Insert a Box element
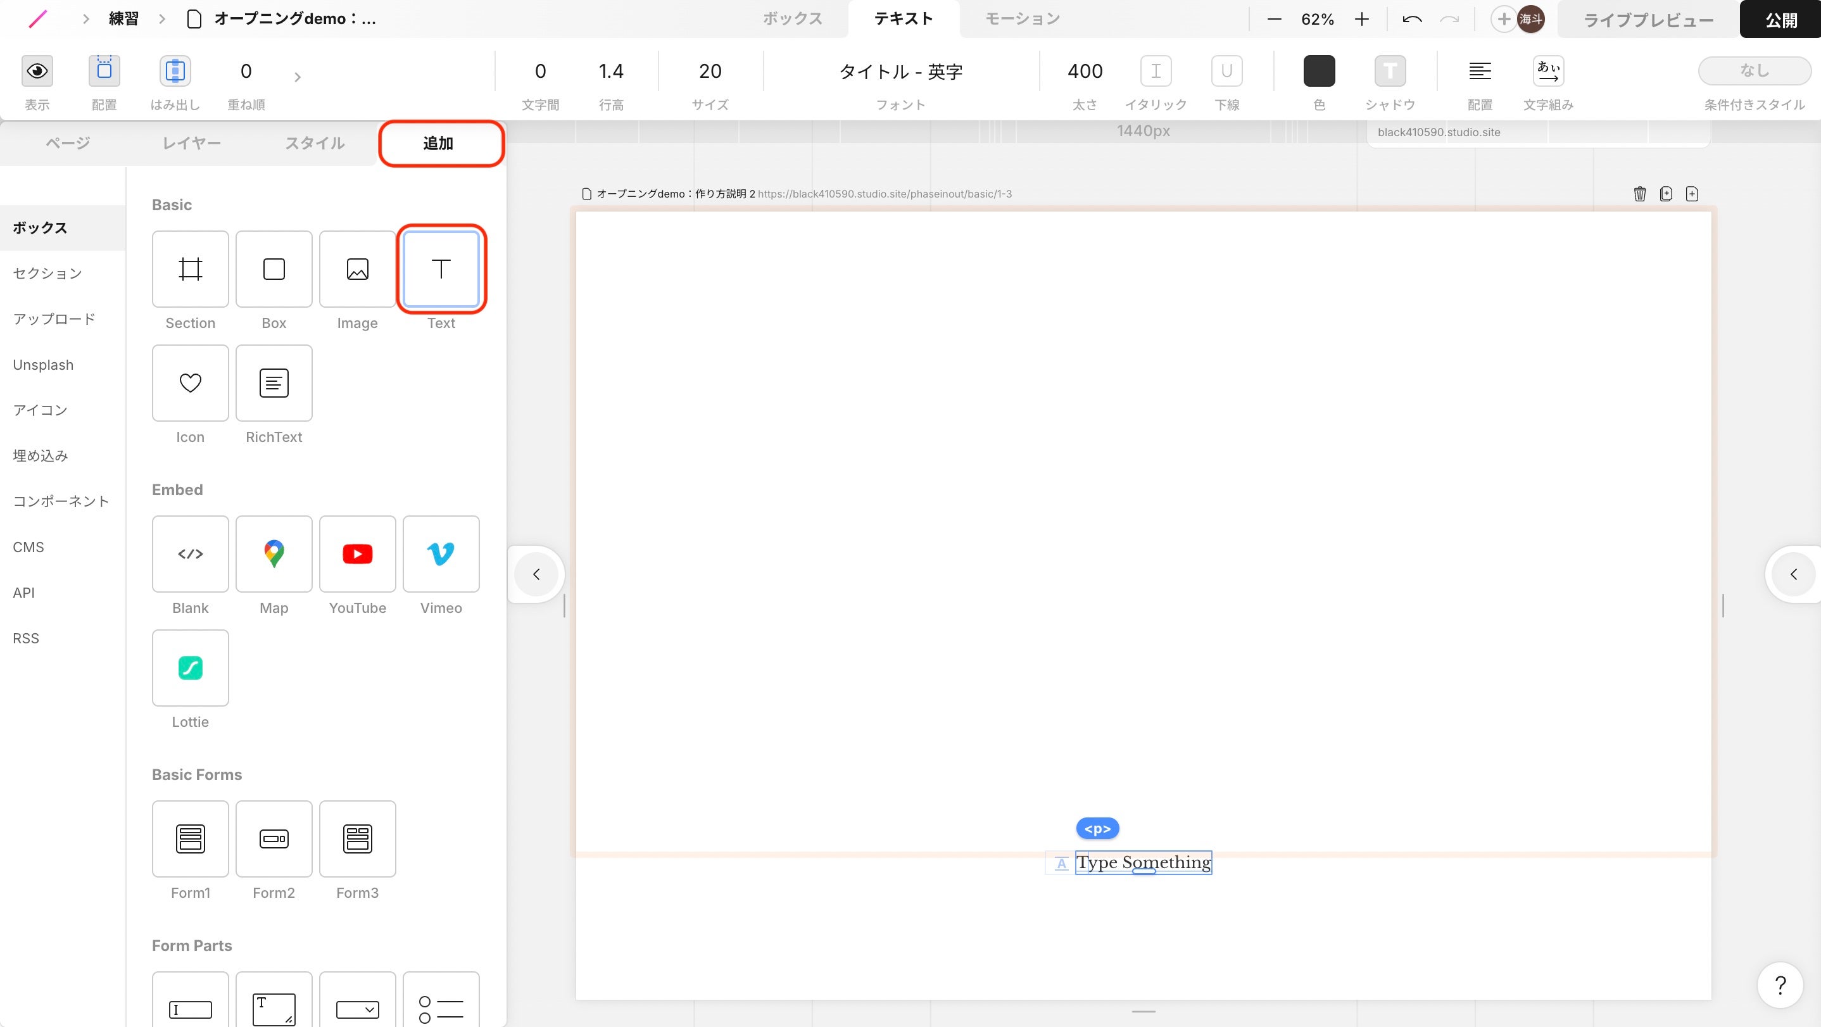Image resolution: width=1821 pixels, height=1027 pixels. click(x=274, y=268)
